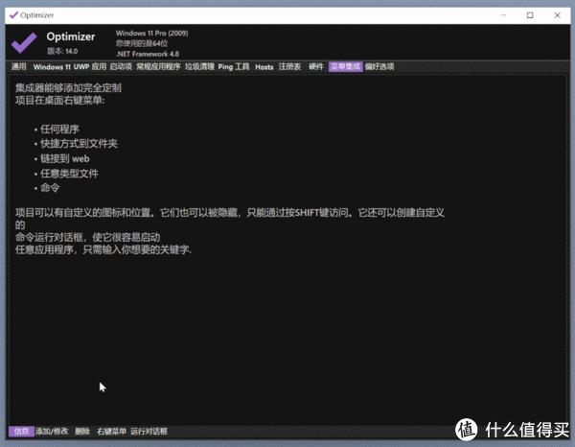
Task: Open the 右键菜单 sub-tab
Action: point(111,432)
